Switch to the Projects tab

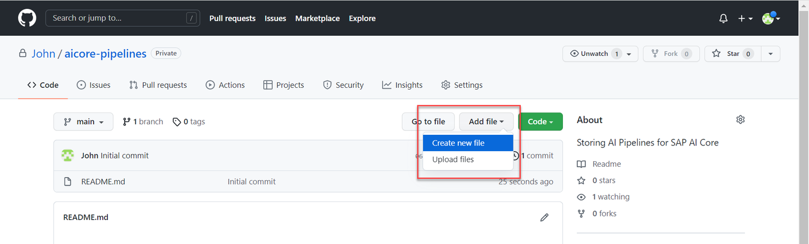pos(284,85)
